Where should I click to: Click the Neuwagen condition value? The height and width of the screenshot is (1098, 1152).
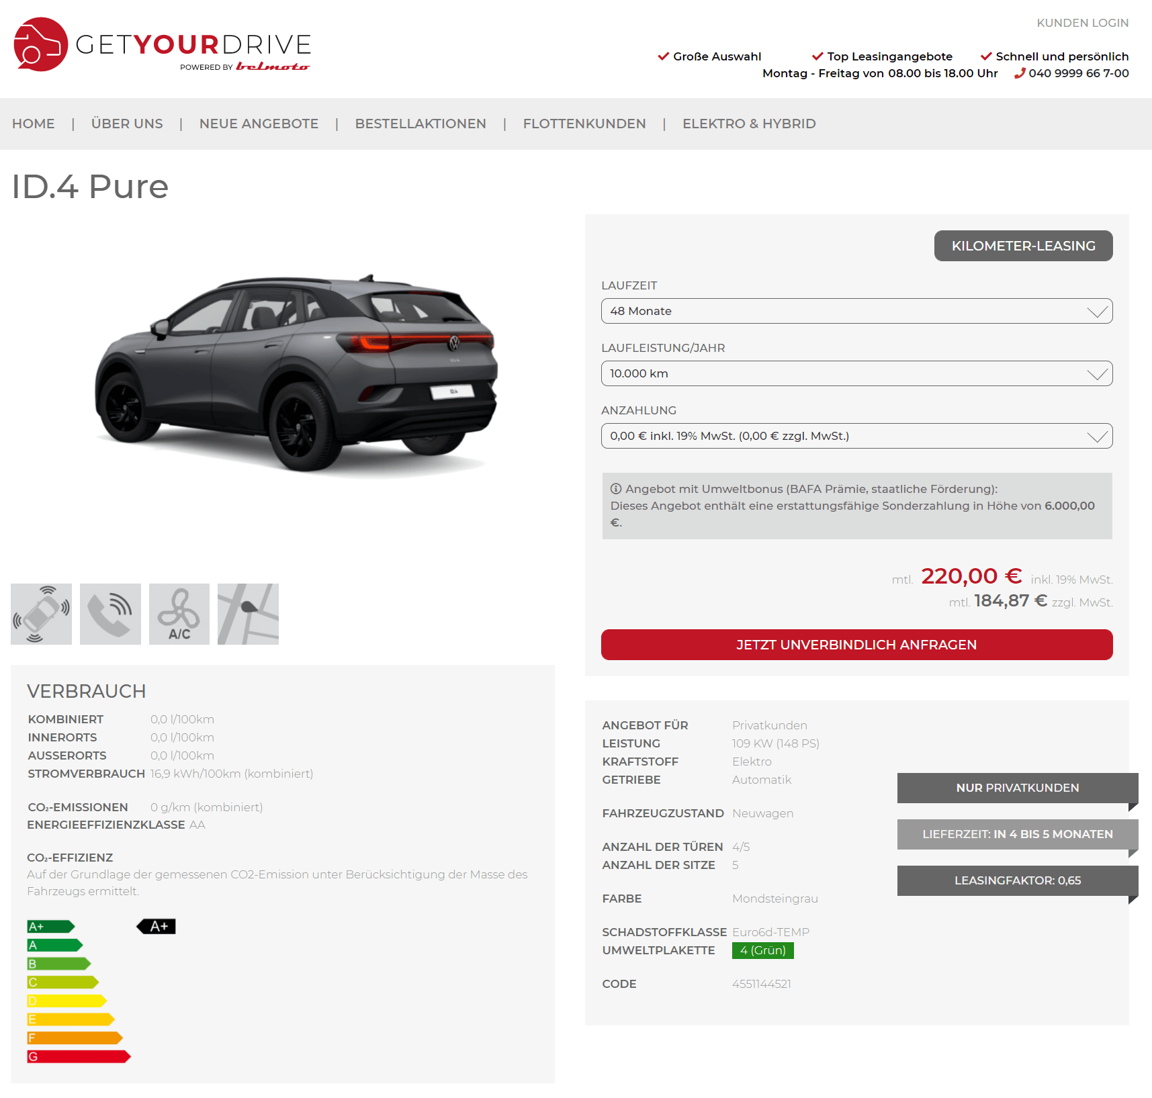coord(763,813)
